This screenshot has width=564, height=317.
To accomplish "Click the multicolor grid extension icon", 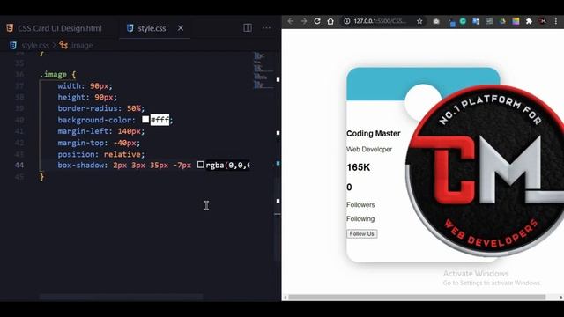I will 516,21.
